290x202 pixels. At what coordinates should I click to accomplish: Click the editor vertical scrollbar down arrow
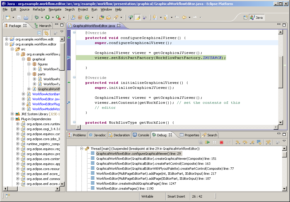tap(281, 123)
